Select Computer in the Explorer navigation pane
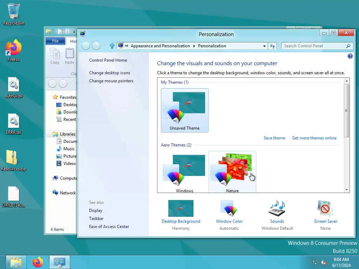Viewport: 359px width, 269px height. tap(65, 178)
